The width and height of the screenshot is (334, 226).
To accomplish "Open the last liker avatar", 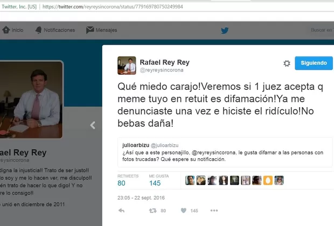I will coord(279,180).
